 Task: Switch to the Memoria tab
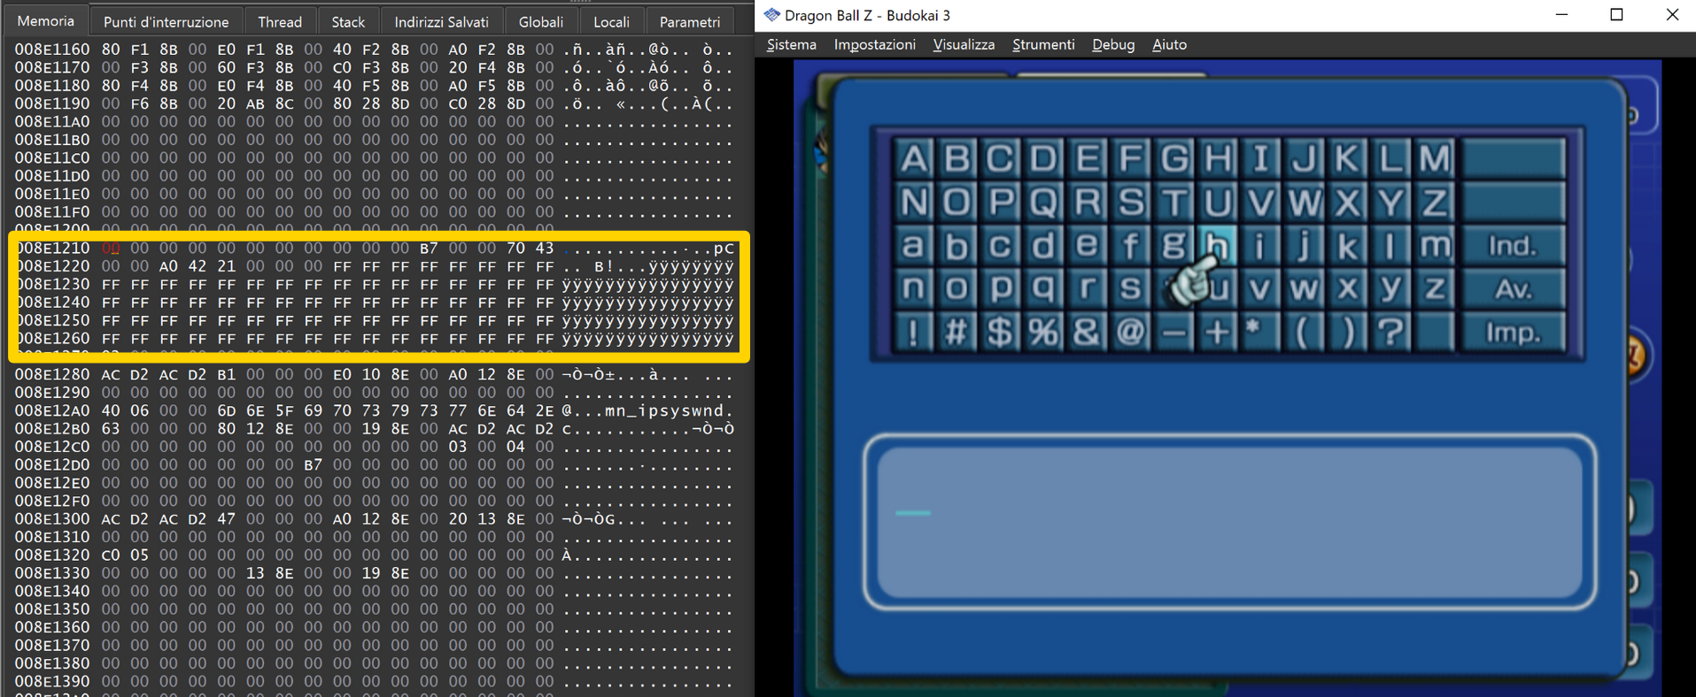click(46, 21)
